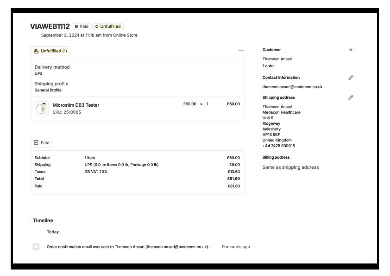Click the Unfulfilled (1) box icon

(36, 51)
